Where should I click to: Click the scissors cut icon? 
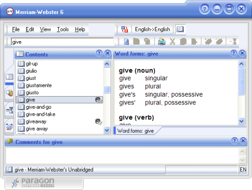point(173,42)
